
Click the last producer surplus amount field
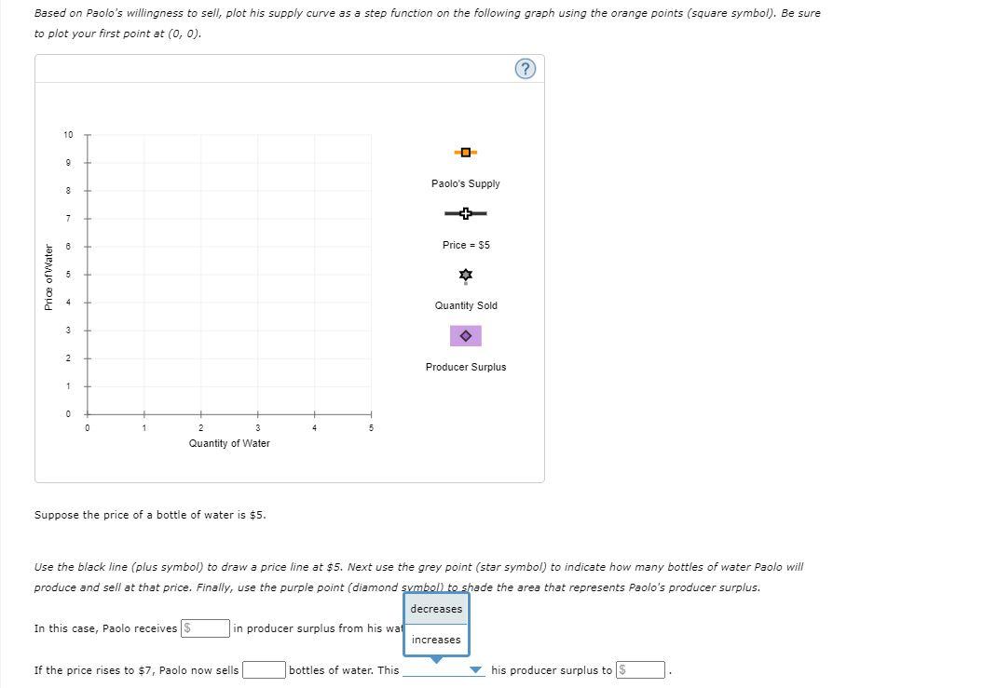pos(639,669)
